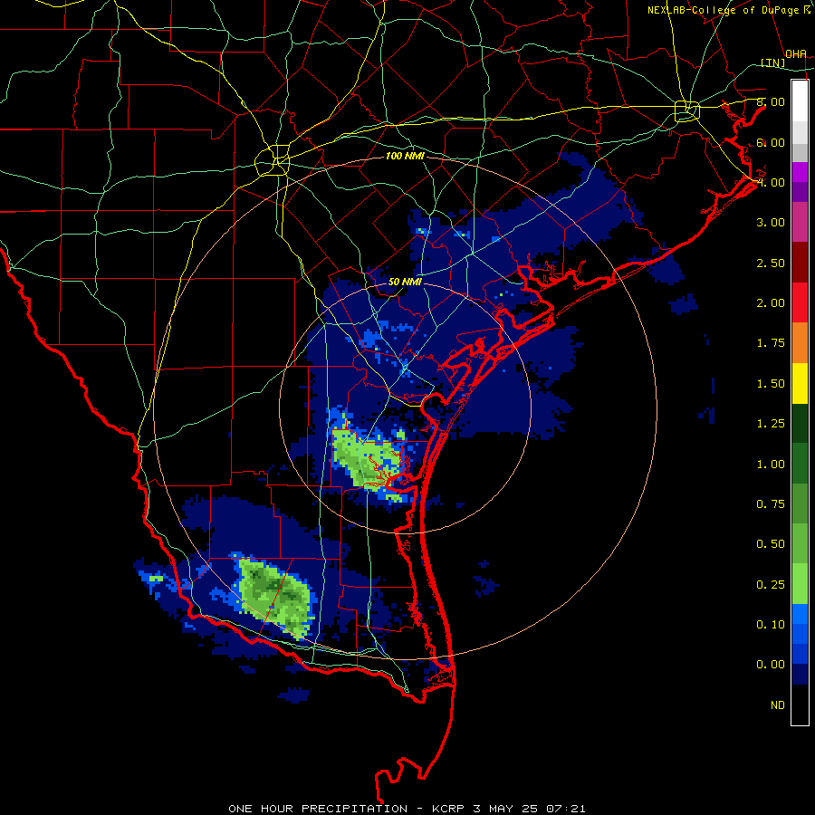Viewport: 815px width, 815px height.
Task: Click the OHA product label
Action: point(796,54)
